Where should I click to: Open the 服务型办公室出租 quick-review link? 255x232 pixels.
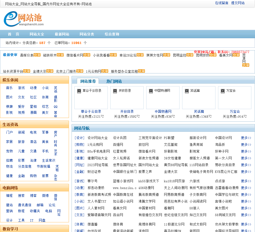coord(124,71)
